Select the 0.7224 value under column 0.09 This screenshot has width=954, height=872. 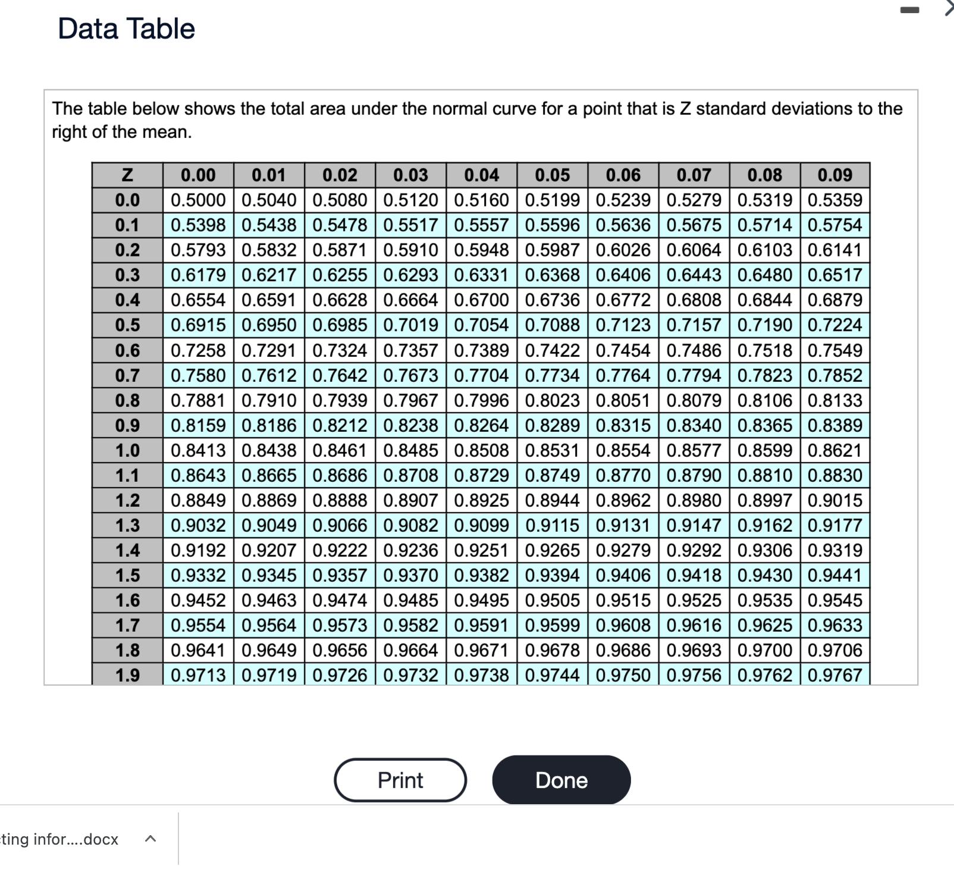[835, 325]
